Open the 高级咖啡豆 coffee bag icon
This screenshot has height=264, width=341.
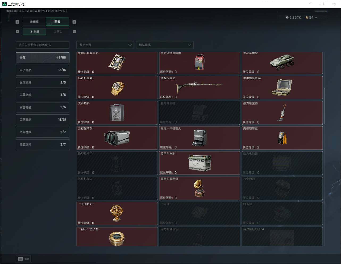282,138
